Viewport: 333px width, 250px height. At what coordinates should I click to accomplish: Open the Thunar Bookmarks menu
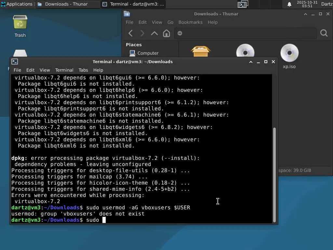pyautogui.click(x=191, y=22)
